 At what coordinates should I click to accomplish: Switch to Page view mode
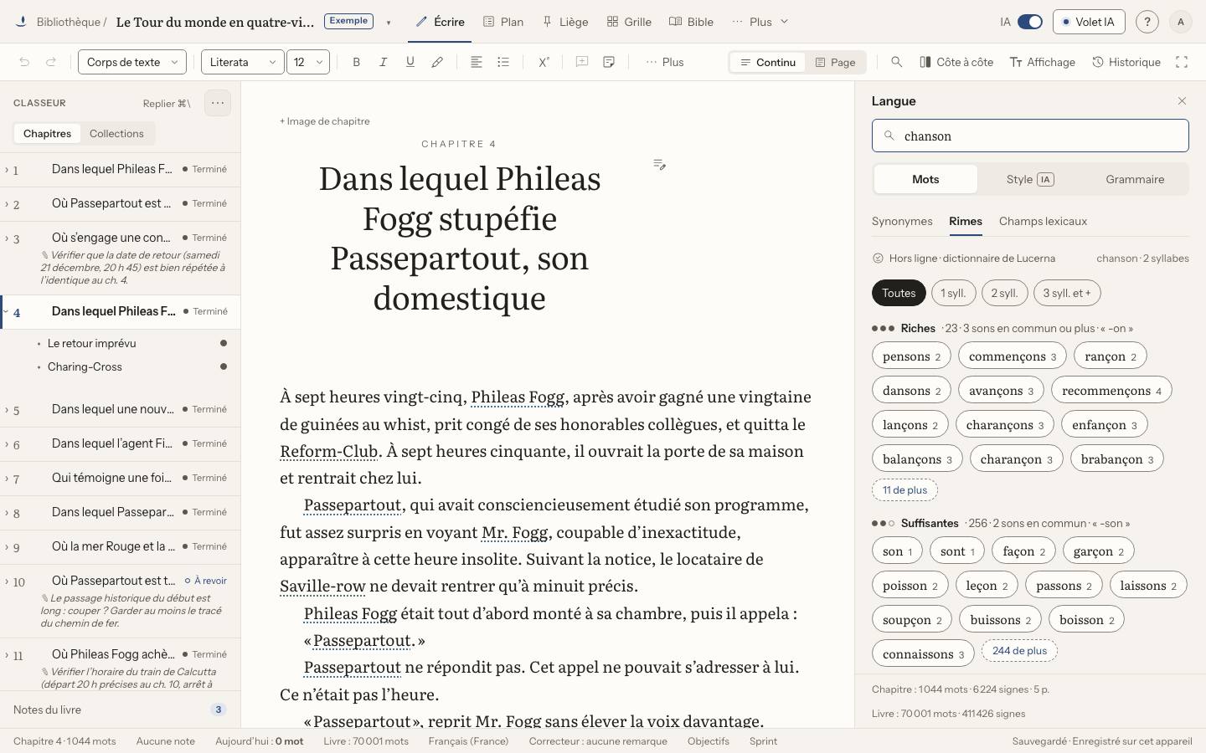835,62
